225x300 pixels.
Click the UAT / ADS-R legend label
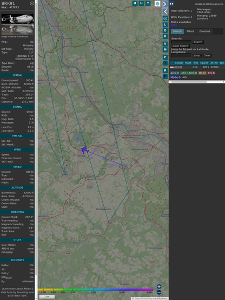[189, 73]
